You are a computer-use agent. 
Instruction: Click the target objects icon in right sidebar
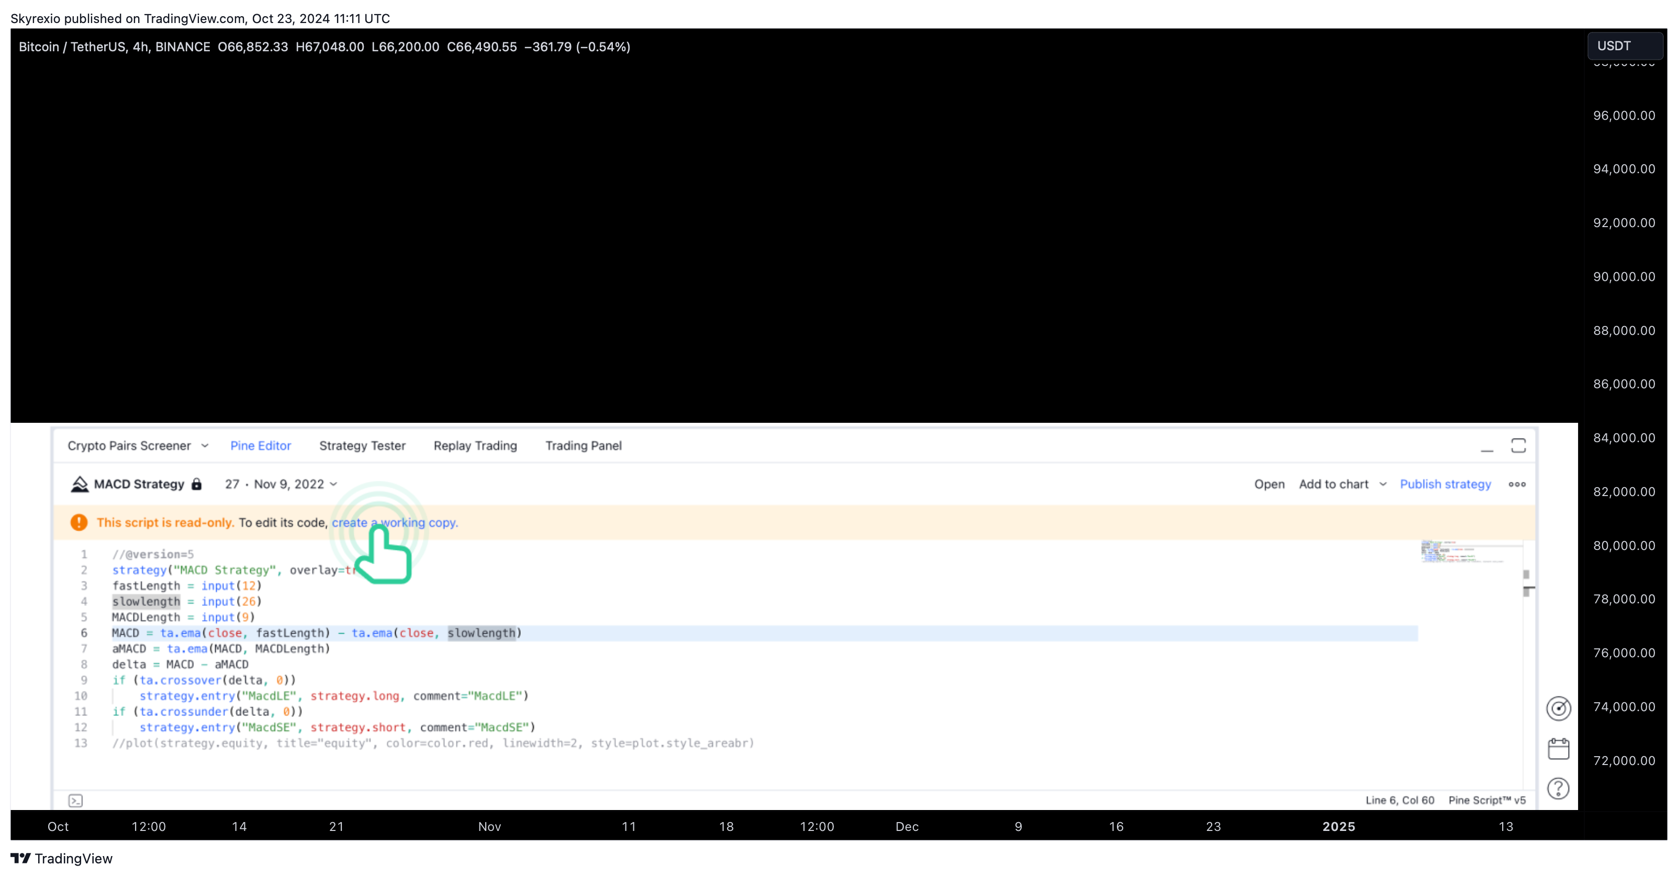(1558, 709)
